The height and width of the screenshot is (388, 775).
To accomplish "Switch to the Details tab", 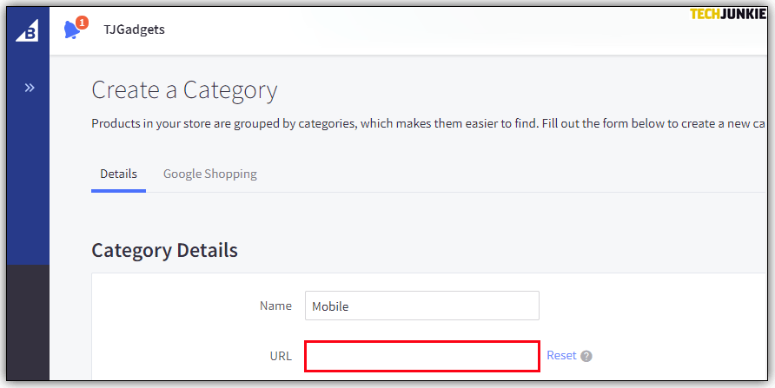I will click(x=118, y=174).
